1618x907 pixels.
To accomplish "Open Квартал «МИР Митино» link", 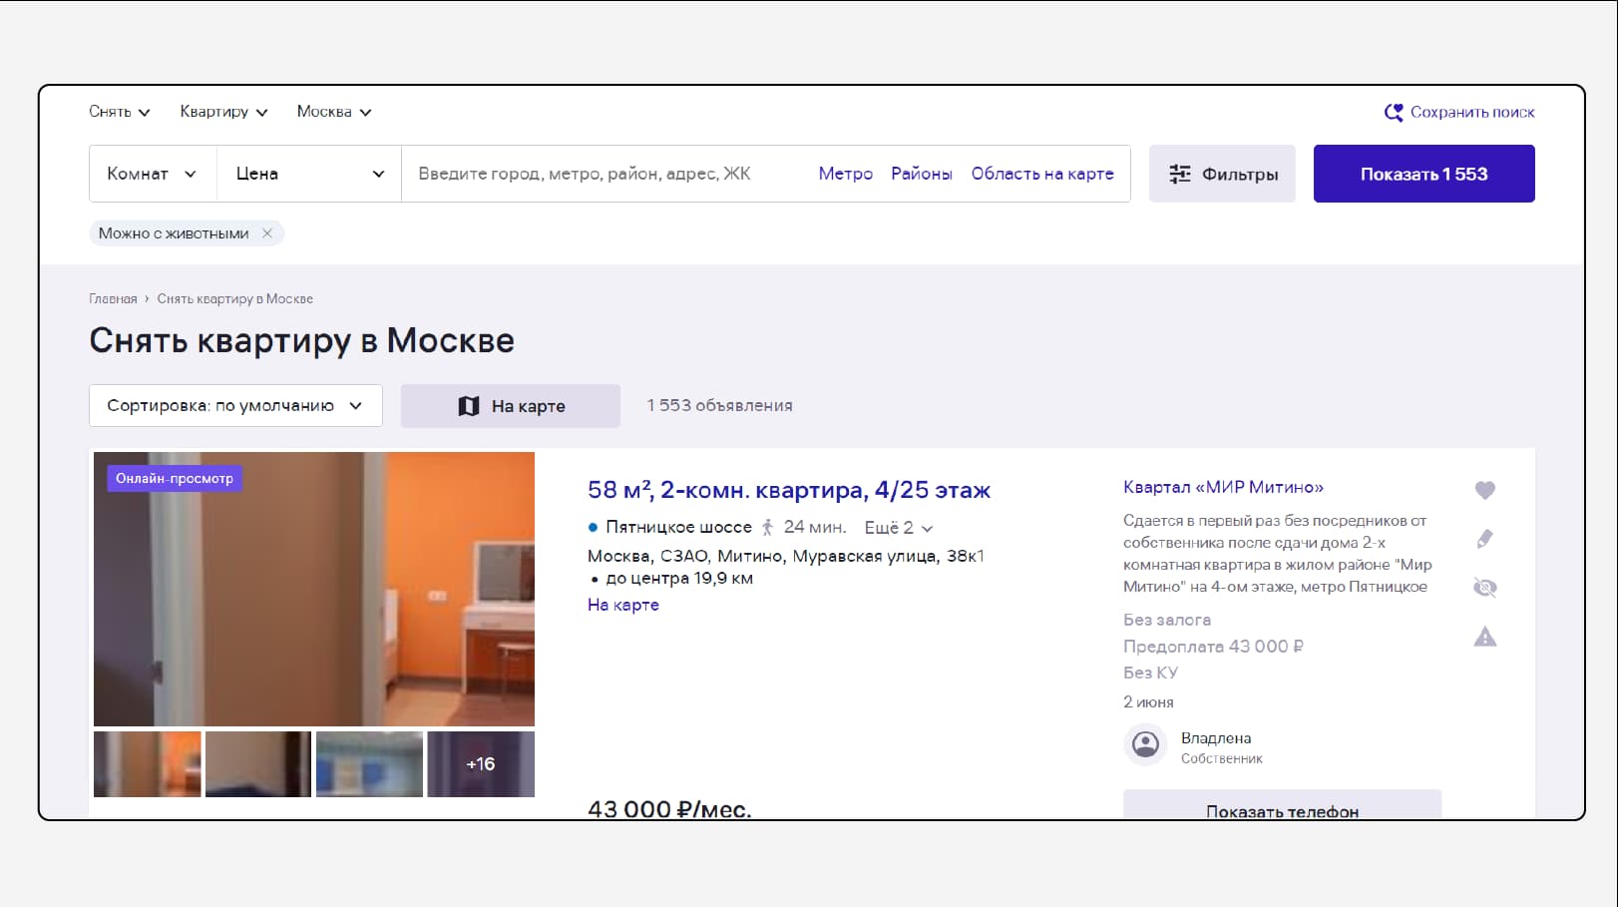I will (x=1223, y=487).
